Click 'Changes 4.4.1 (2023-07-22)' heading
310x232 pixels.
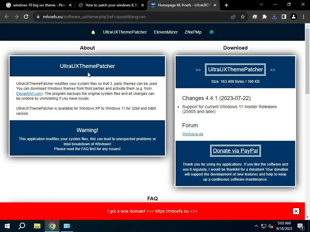point(216,98)
